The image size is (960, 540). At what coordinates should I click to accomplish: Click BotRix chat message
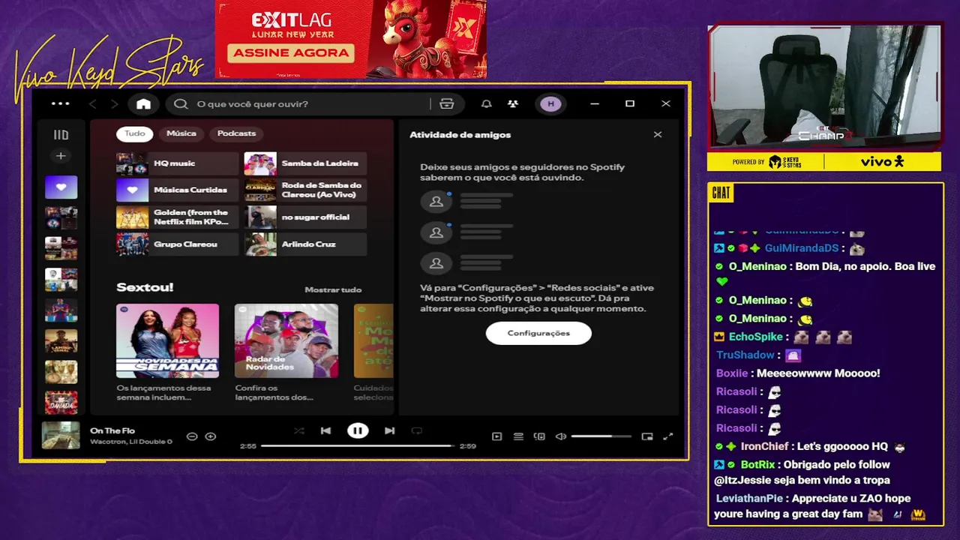(802, 472)
